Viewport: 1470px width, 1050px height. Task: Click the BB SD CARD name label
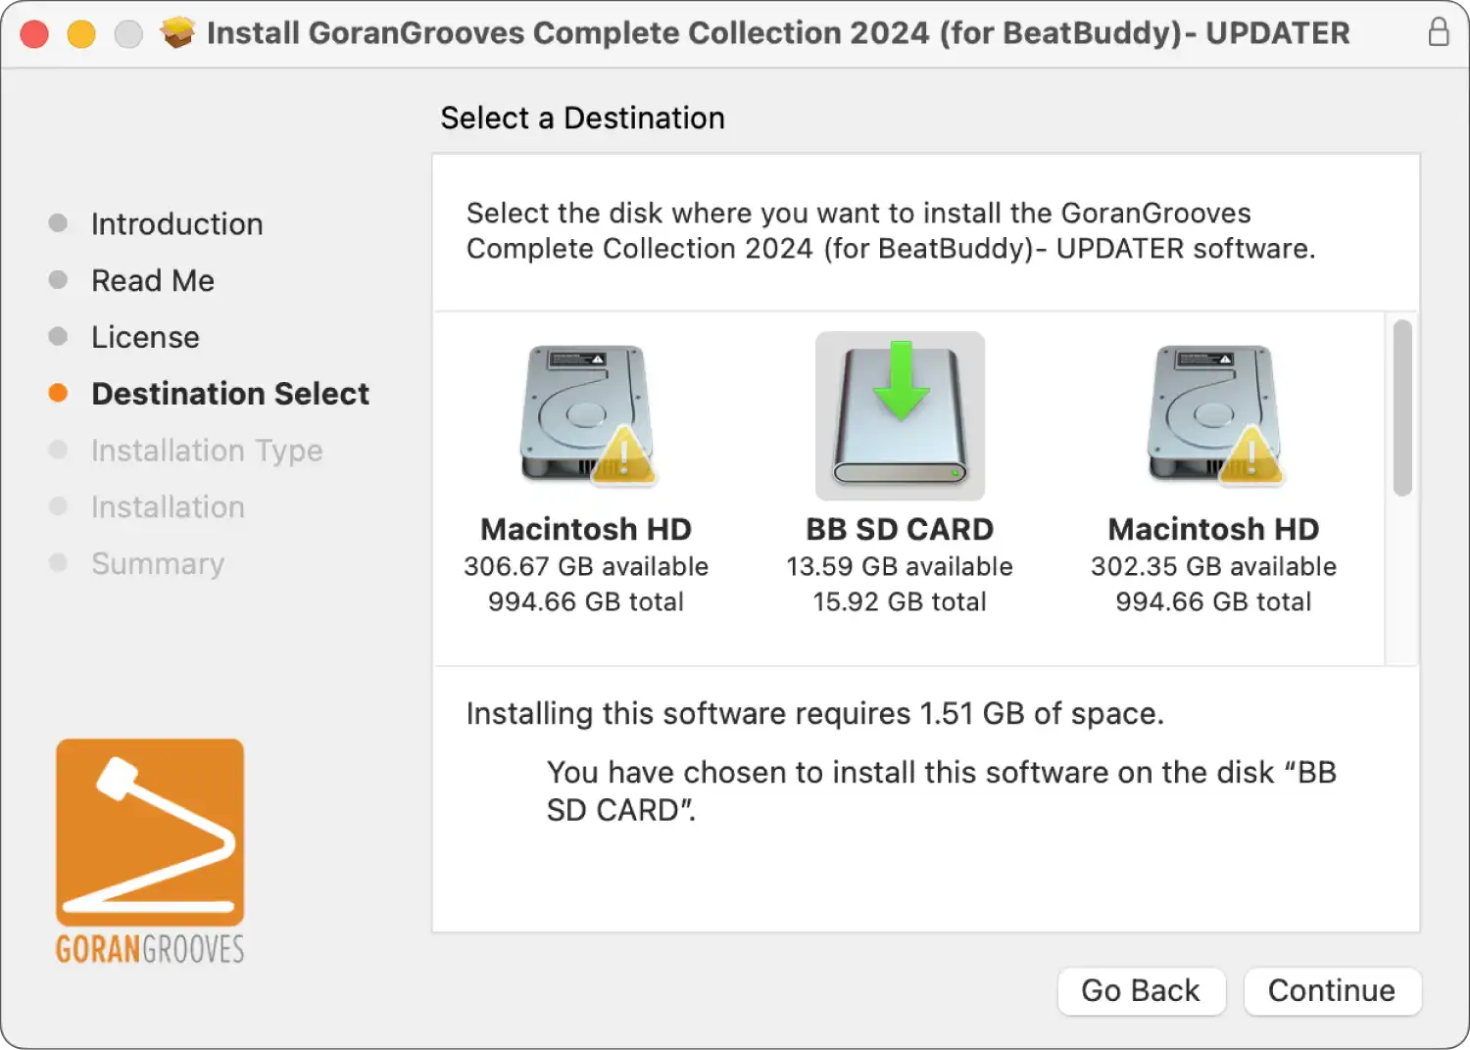point(900,529)
